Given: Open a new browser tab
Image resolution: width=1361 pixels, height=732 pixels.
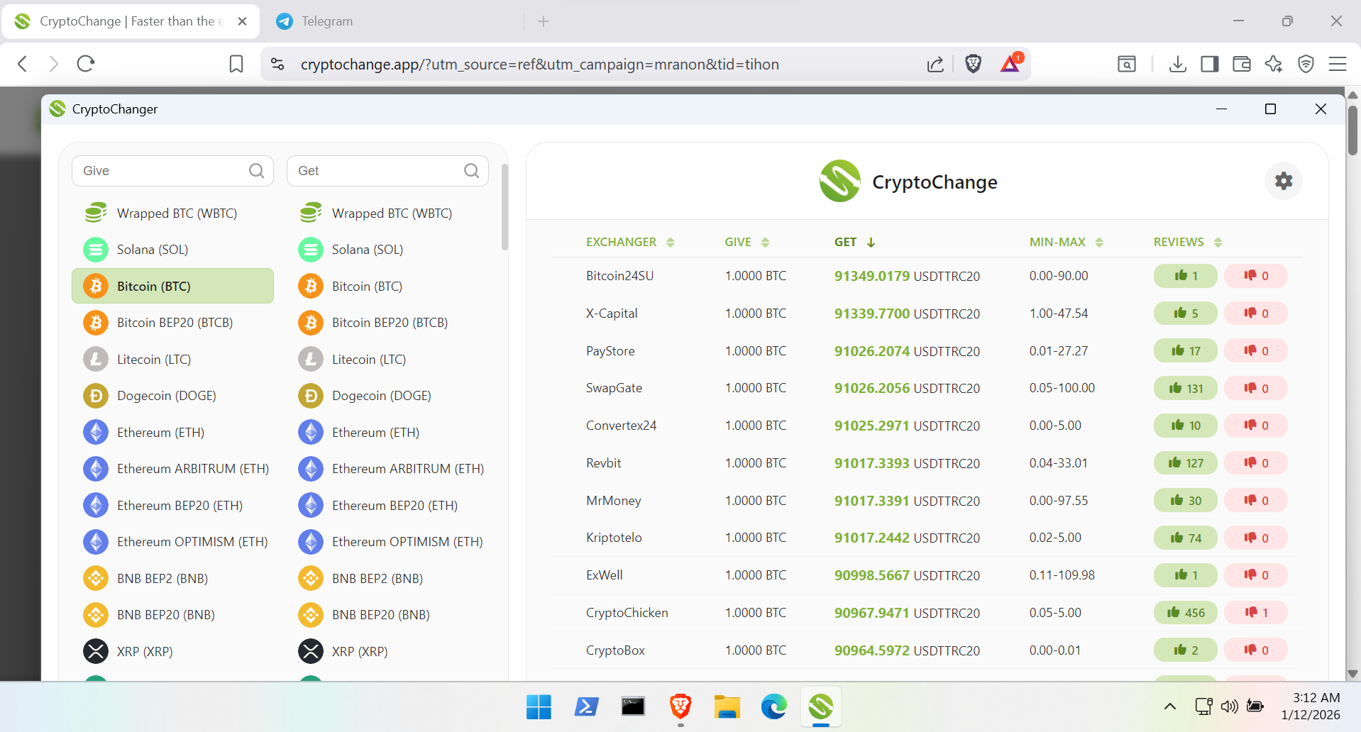Looking at the screenshot, I should 544,21.
